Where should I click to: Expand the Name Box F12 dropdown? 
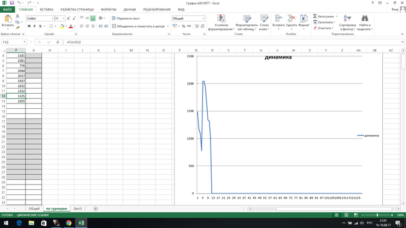[x=24, y=42]
